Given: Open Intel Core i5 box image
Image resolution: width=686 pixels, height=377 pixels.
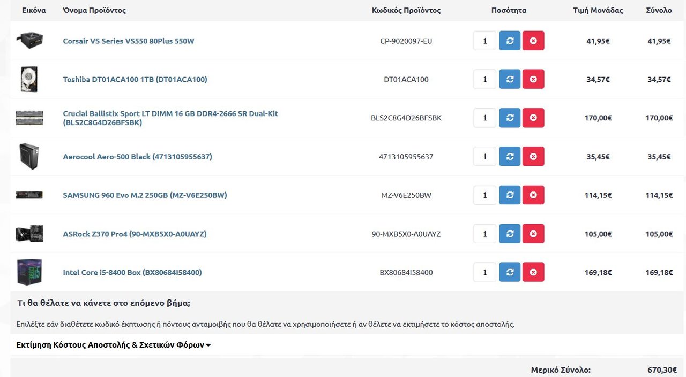Looking at the screenshot, I should 29,272.
